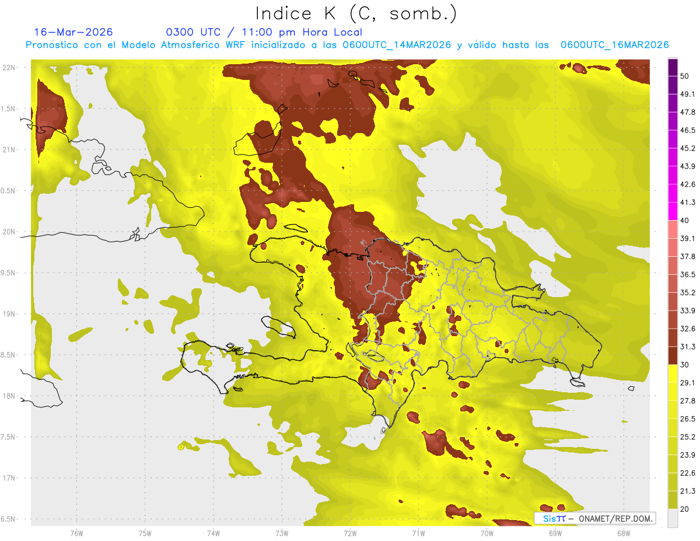Click magenta colorbar segment between 40 and 41.3
Image resolution: width=700 pixels, height=541 pixels.
coord(673,211)
